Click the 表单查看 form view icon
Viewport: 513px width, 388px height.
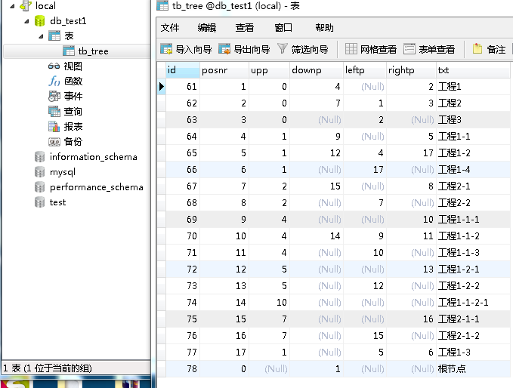pyautogui.click(x=409, y=49)
